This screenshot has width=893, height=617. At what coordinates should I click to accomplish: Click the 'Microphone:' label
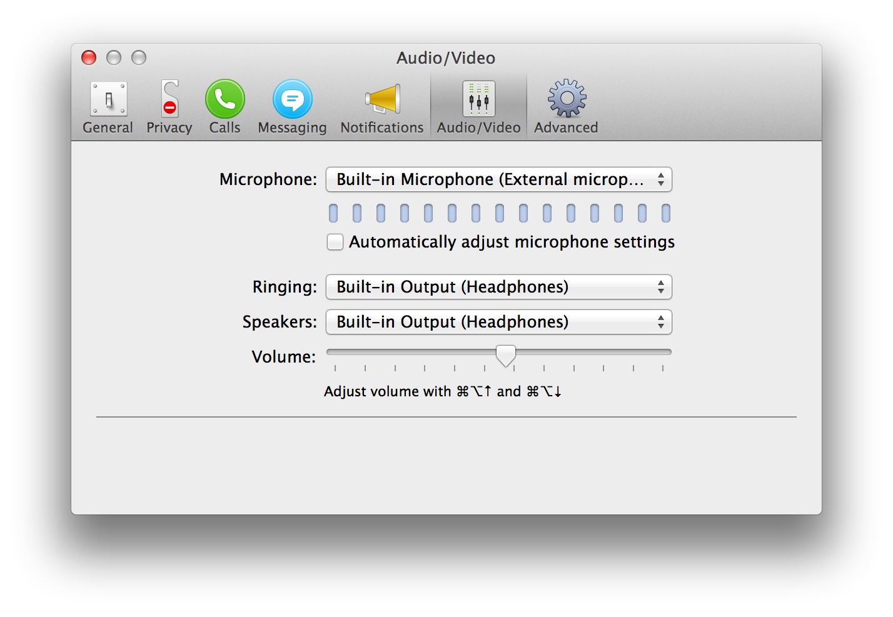pos(268,179)
